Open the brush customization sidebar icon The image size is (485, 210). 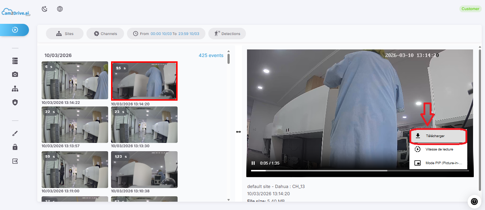[15, 134]
